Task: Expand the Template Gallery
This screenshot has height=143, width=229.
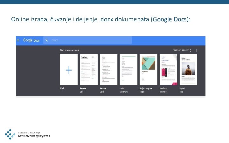Action: coord(182,50)
